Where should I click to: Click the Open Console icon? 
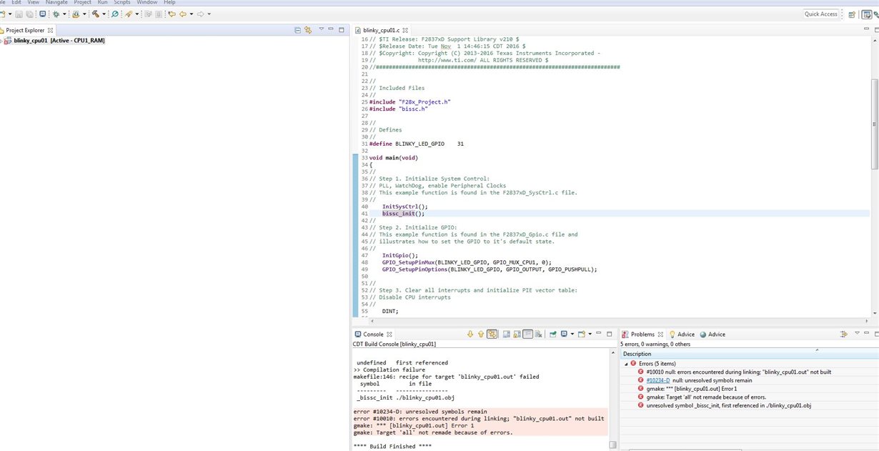[581, 334]
